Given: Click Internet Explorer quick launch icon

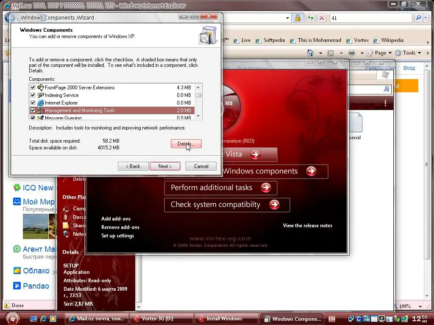Looking at the screenshot, I should click(x=43, y=319).
